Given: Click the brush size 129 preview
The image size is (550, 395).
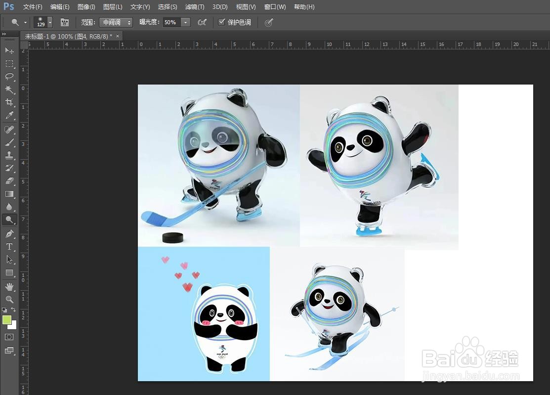Looking at the screenshot, I should click(41, 22).
